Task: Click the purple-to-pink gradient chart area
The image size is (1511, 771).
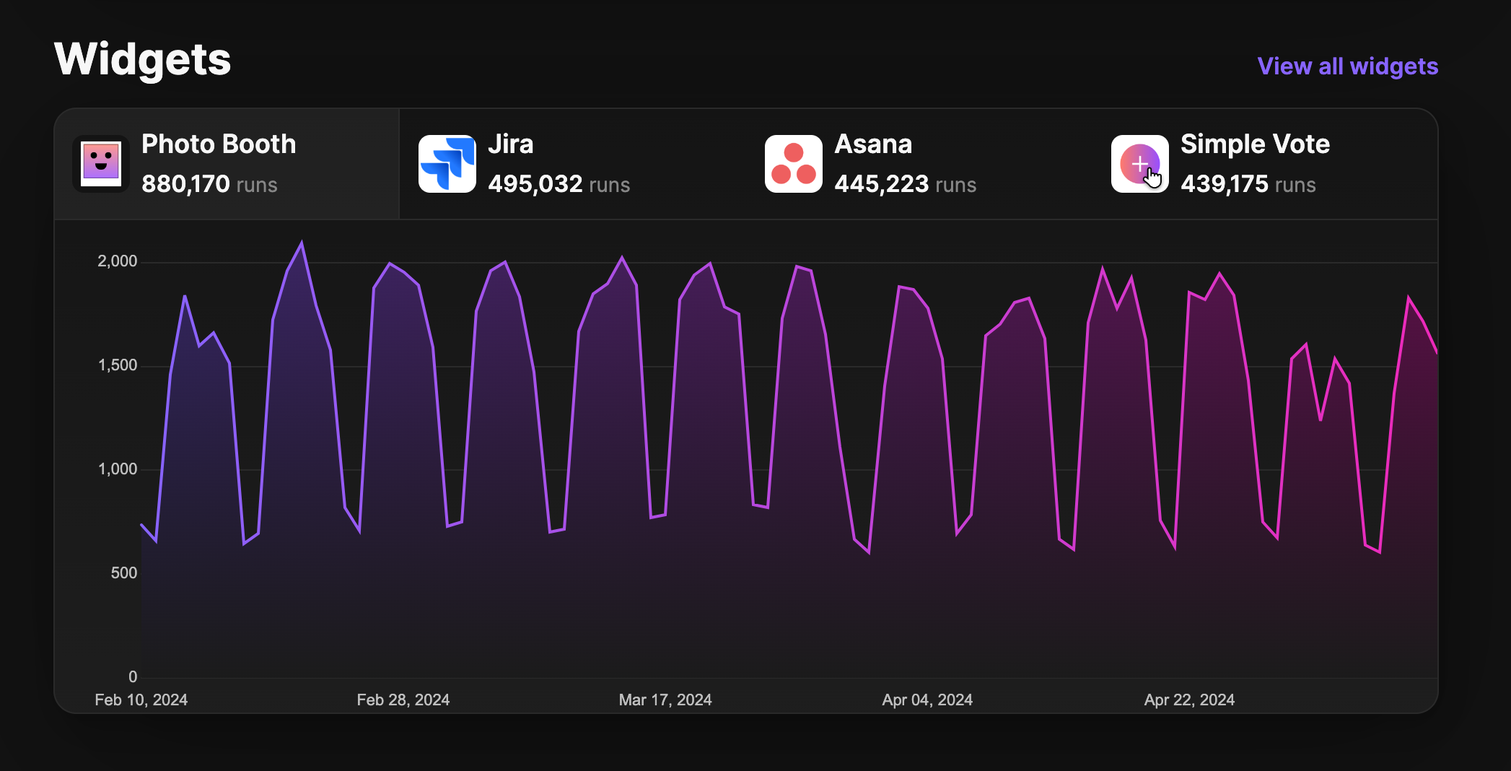Action: 722,505
